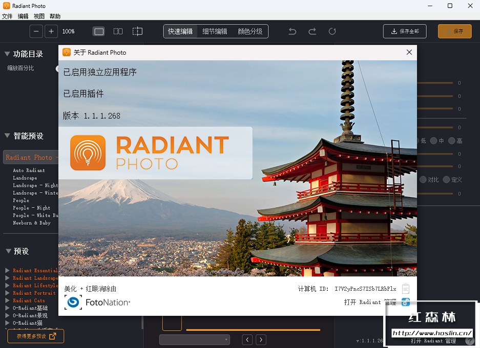
Task: Click the zoom in plus button
Action: coord(51,31)
